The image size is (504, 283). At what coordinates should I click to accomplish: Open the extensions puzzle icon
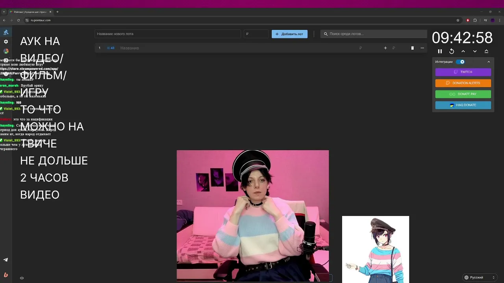pos(475,20)
